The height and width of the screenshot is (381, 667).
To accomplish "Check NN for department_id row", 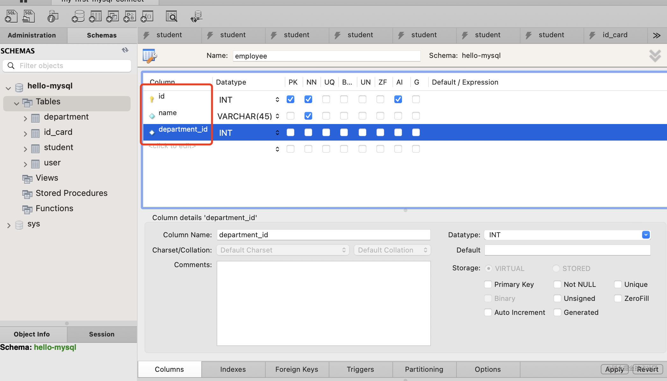I will (x=308, y=132).
